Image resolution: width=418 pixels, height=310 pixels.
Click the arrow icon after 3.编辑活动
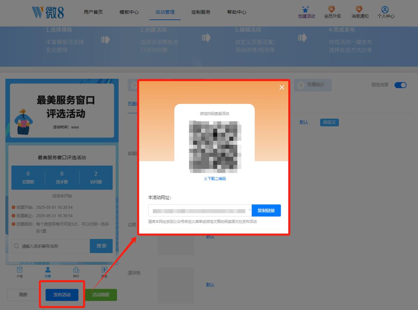(302, 38)
